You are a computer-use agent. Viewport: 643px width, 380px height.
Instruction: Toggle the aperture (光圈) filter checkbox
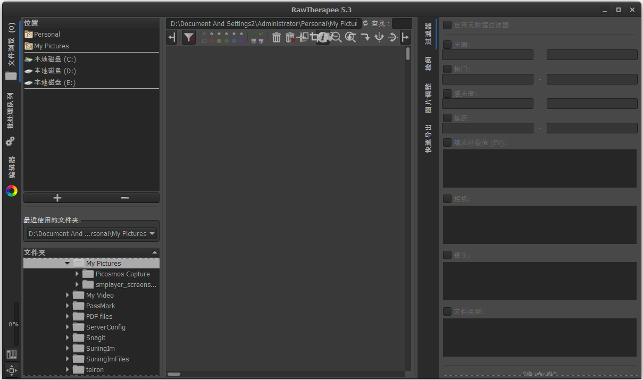coord(448,45)
